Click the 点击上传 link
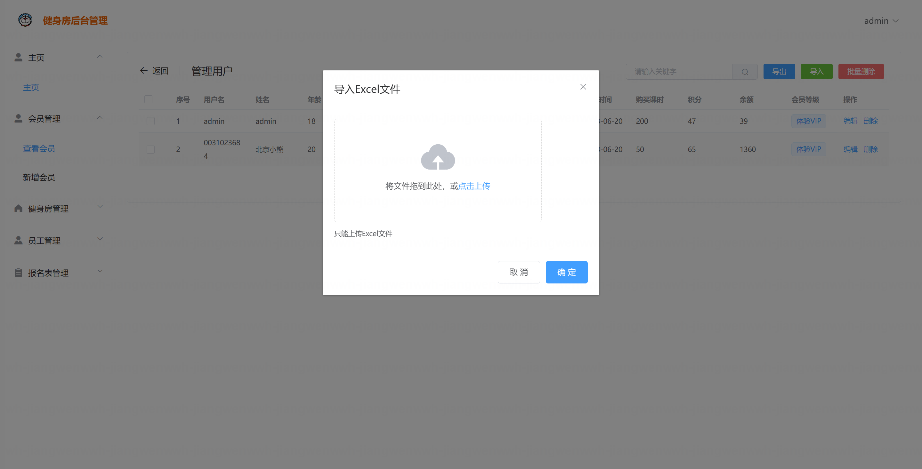922x469 pixels. [x=474, y=186]
